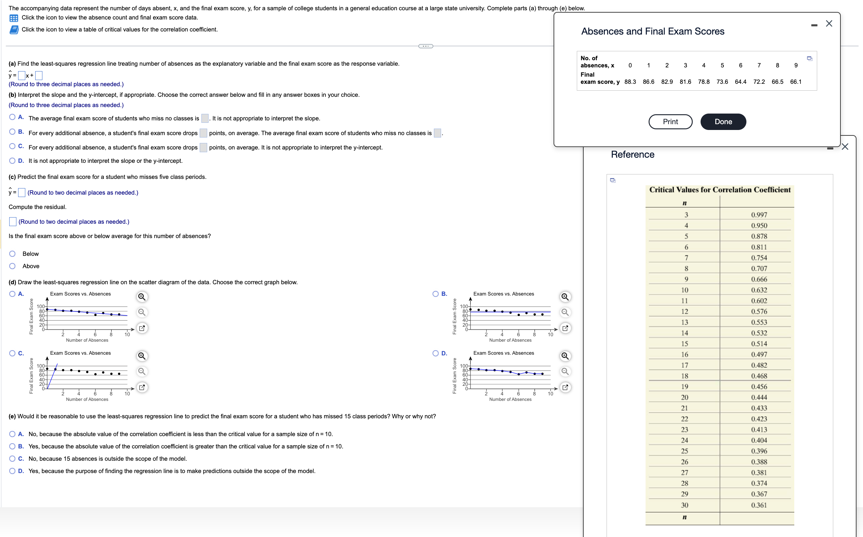
Task: Enlarge graph D with the external link icon
Action: point(566,387)
